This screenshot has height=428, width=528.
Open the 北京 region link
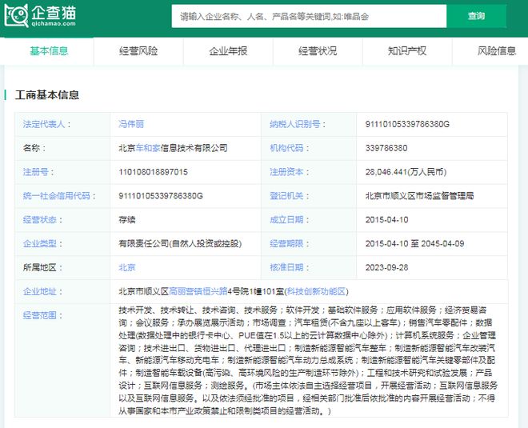pyautogui.click(x=127, y=268)
